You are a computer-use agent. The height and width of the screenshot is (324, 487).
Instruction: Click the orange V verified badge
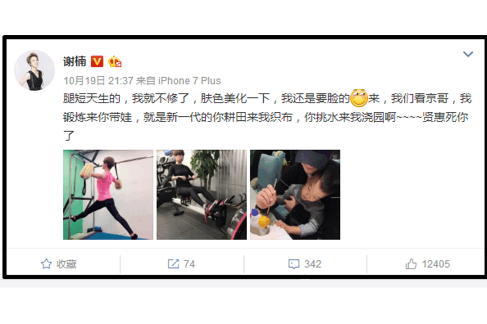97,61
